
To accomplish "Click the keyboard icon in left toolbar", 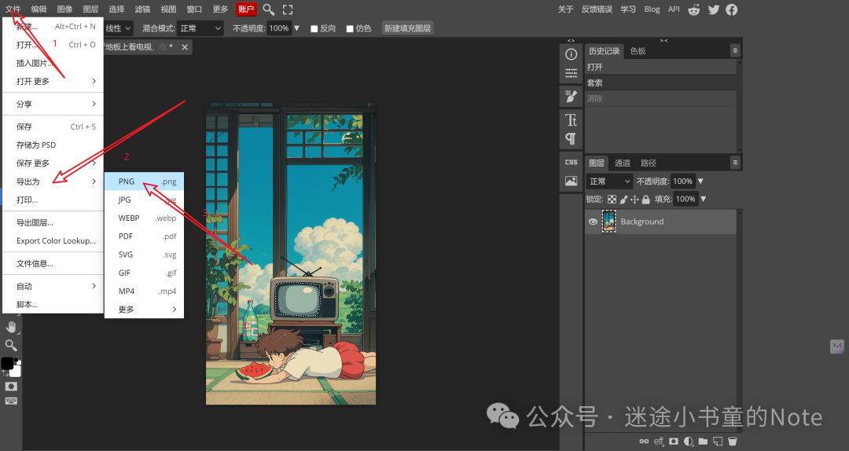I will 11,401.
